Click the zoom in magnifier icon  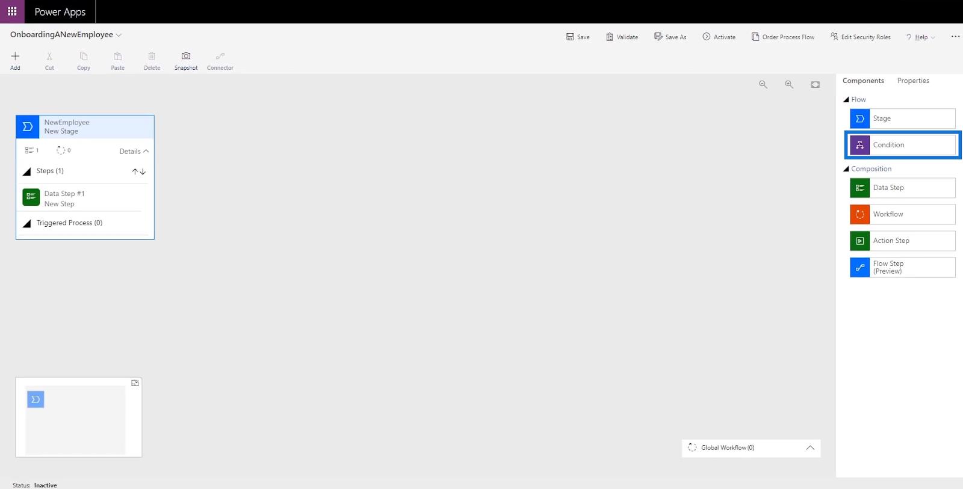click(789, 85)
